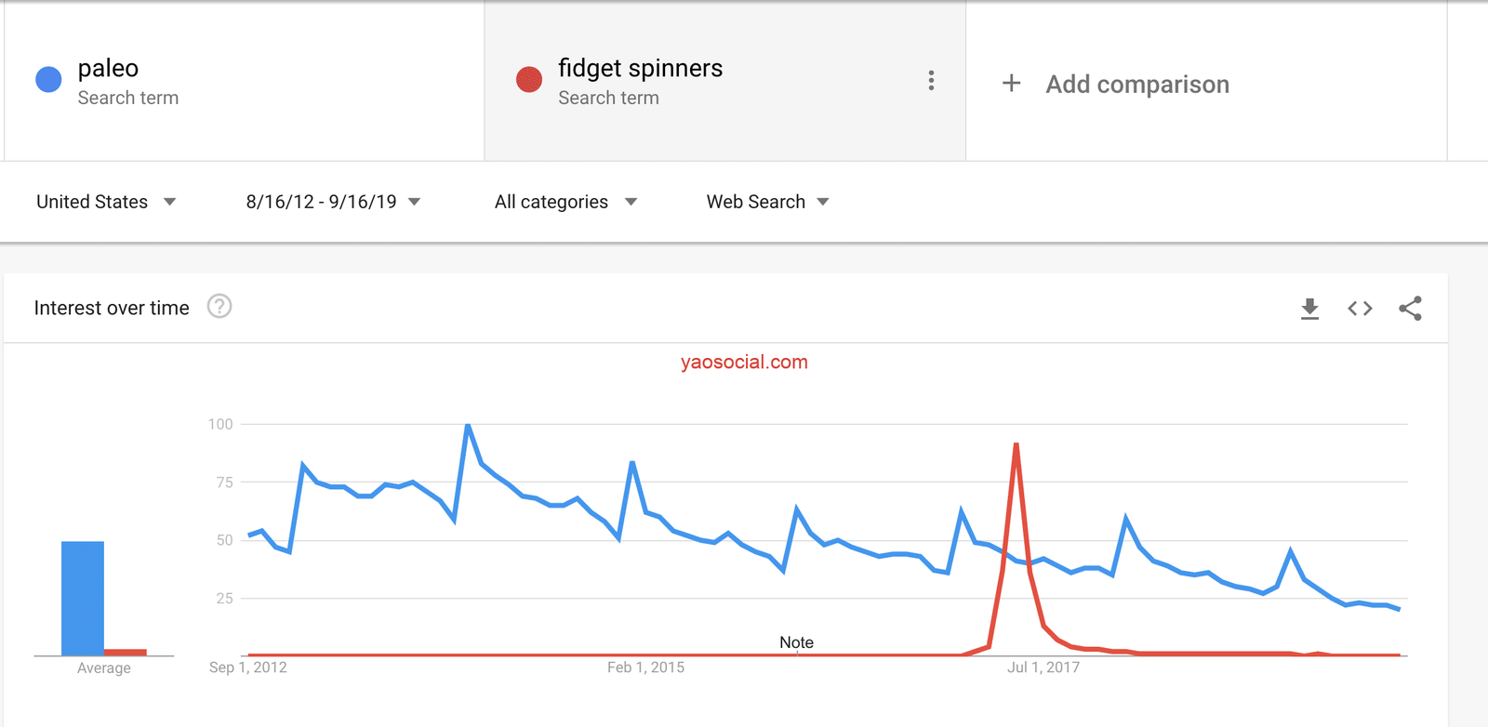Click the blue paleo average bar
The image size is (1488, 727).
(83, 598)
